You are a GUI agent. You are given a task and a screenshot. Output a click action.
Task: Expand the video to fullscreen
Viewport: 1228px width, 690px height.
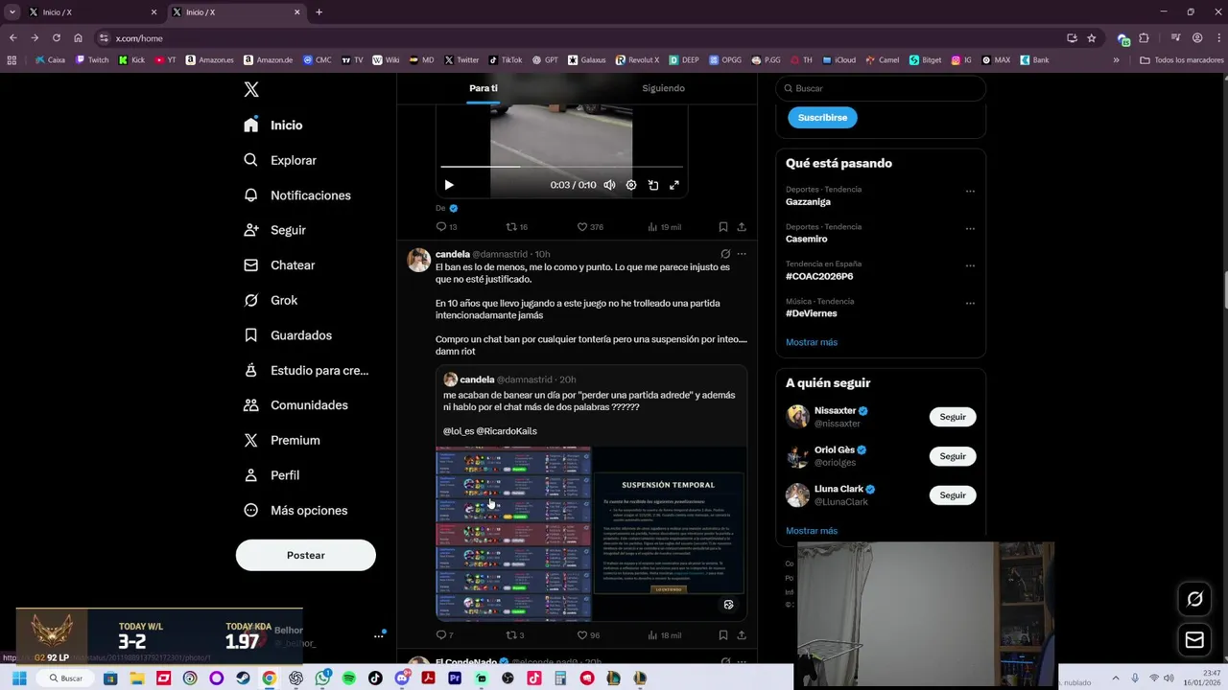(674, 185)
